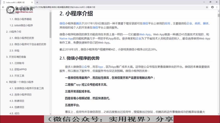Open 3.1. 注册账号 sidebar entry
This screenshot has height=123, width=220.
(17, 63)
